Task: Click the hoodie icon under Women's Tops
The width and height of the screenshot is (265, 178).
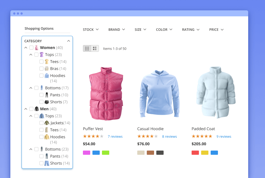Action: tap(47, 75)
